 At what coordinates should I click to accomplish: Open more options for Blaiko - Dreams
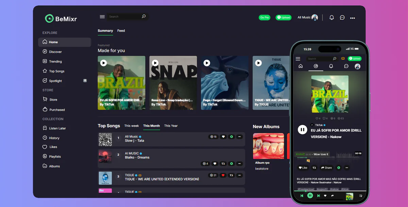coord(239,164)
